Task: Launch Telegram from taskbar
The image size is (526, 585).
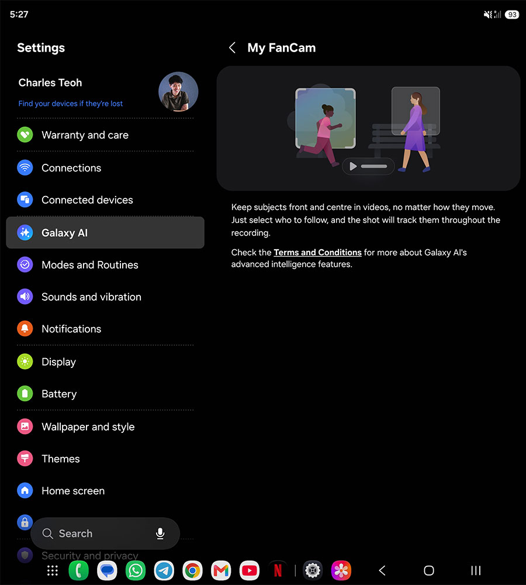Action: (x=164, y=570)
